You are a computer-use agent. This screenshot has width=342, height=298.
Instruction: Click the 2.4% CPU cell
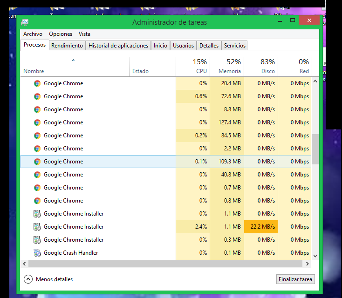click(193, 227)
